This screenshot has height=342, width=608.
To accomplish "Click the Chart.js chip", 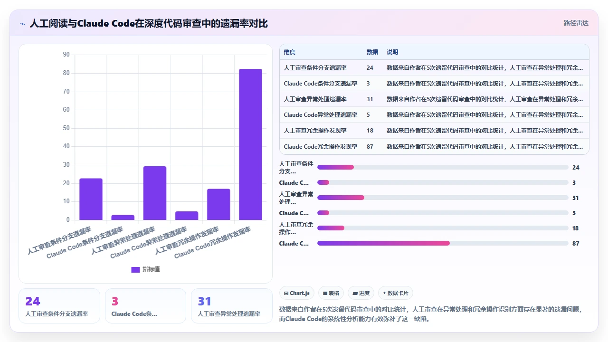I will [x=296, y=293].
